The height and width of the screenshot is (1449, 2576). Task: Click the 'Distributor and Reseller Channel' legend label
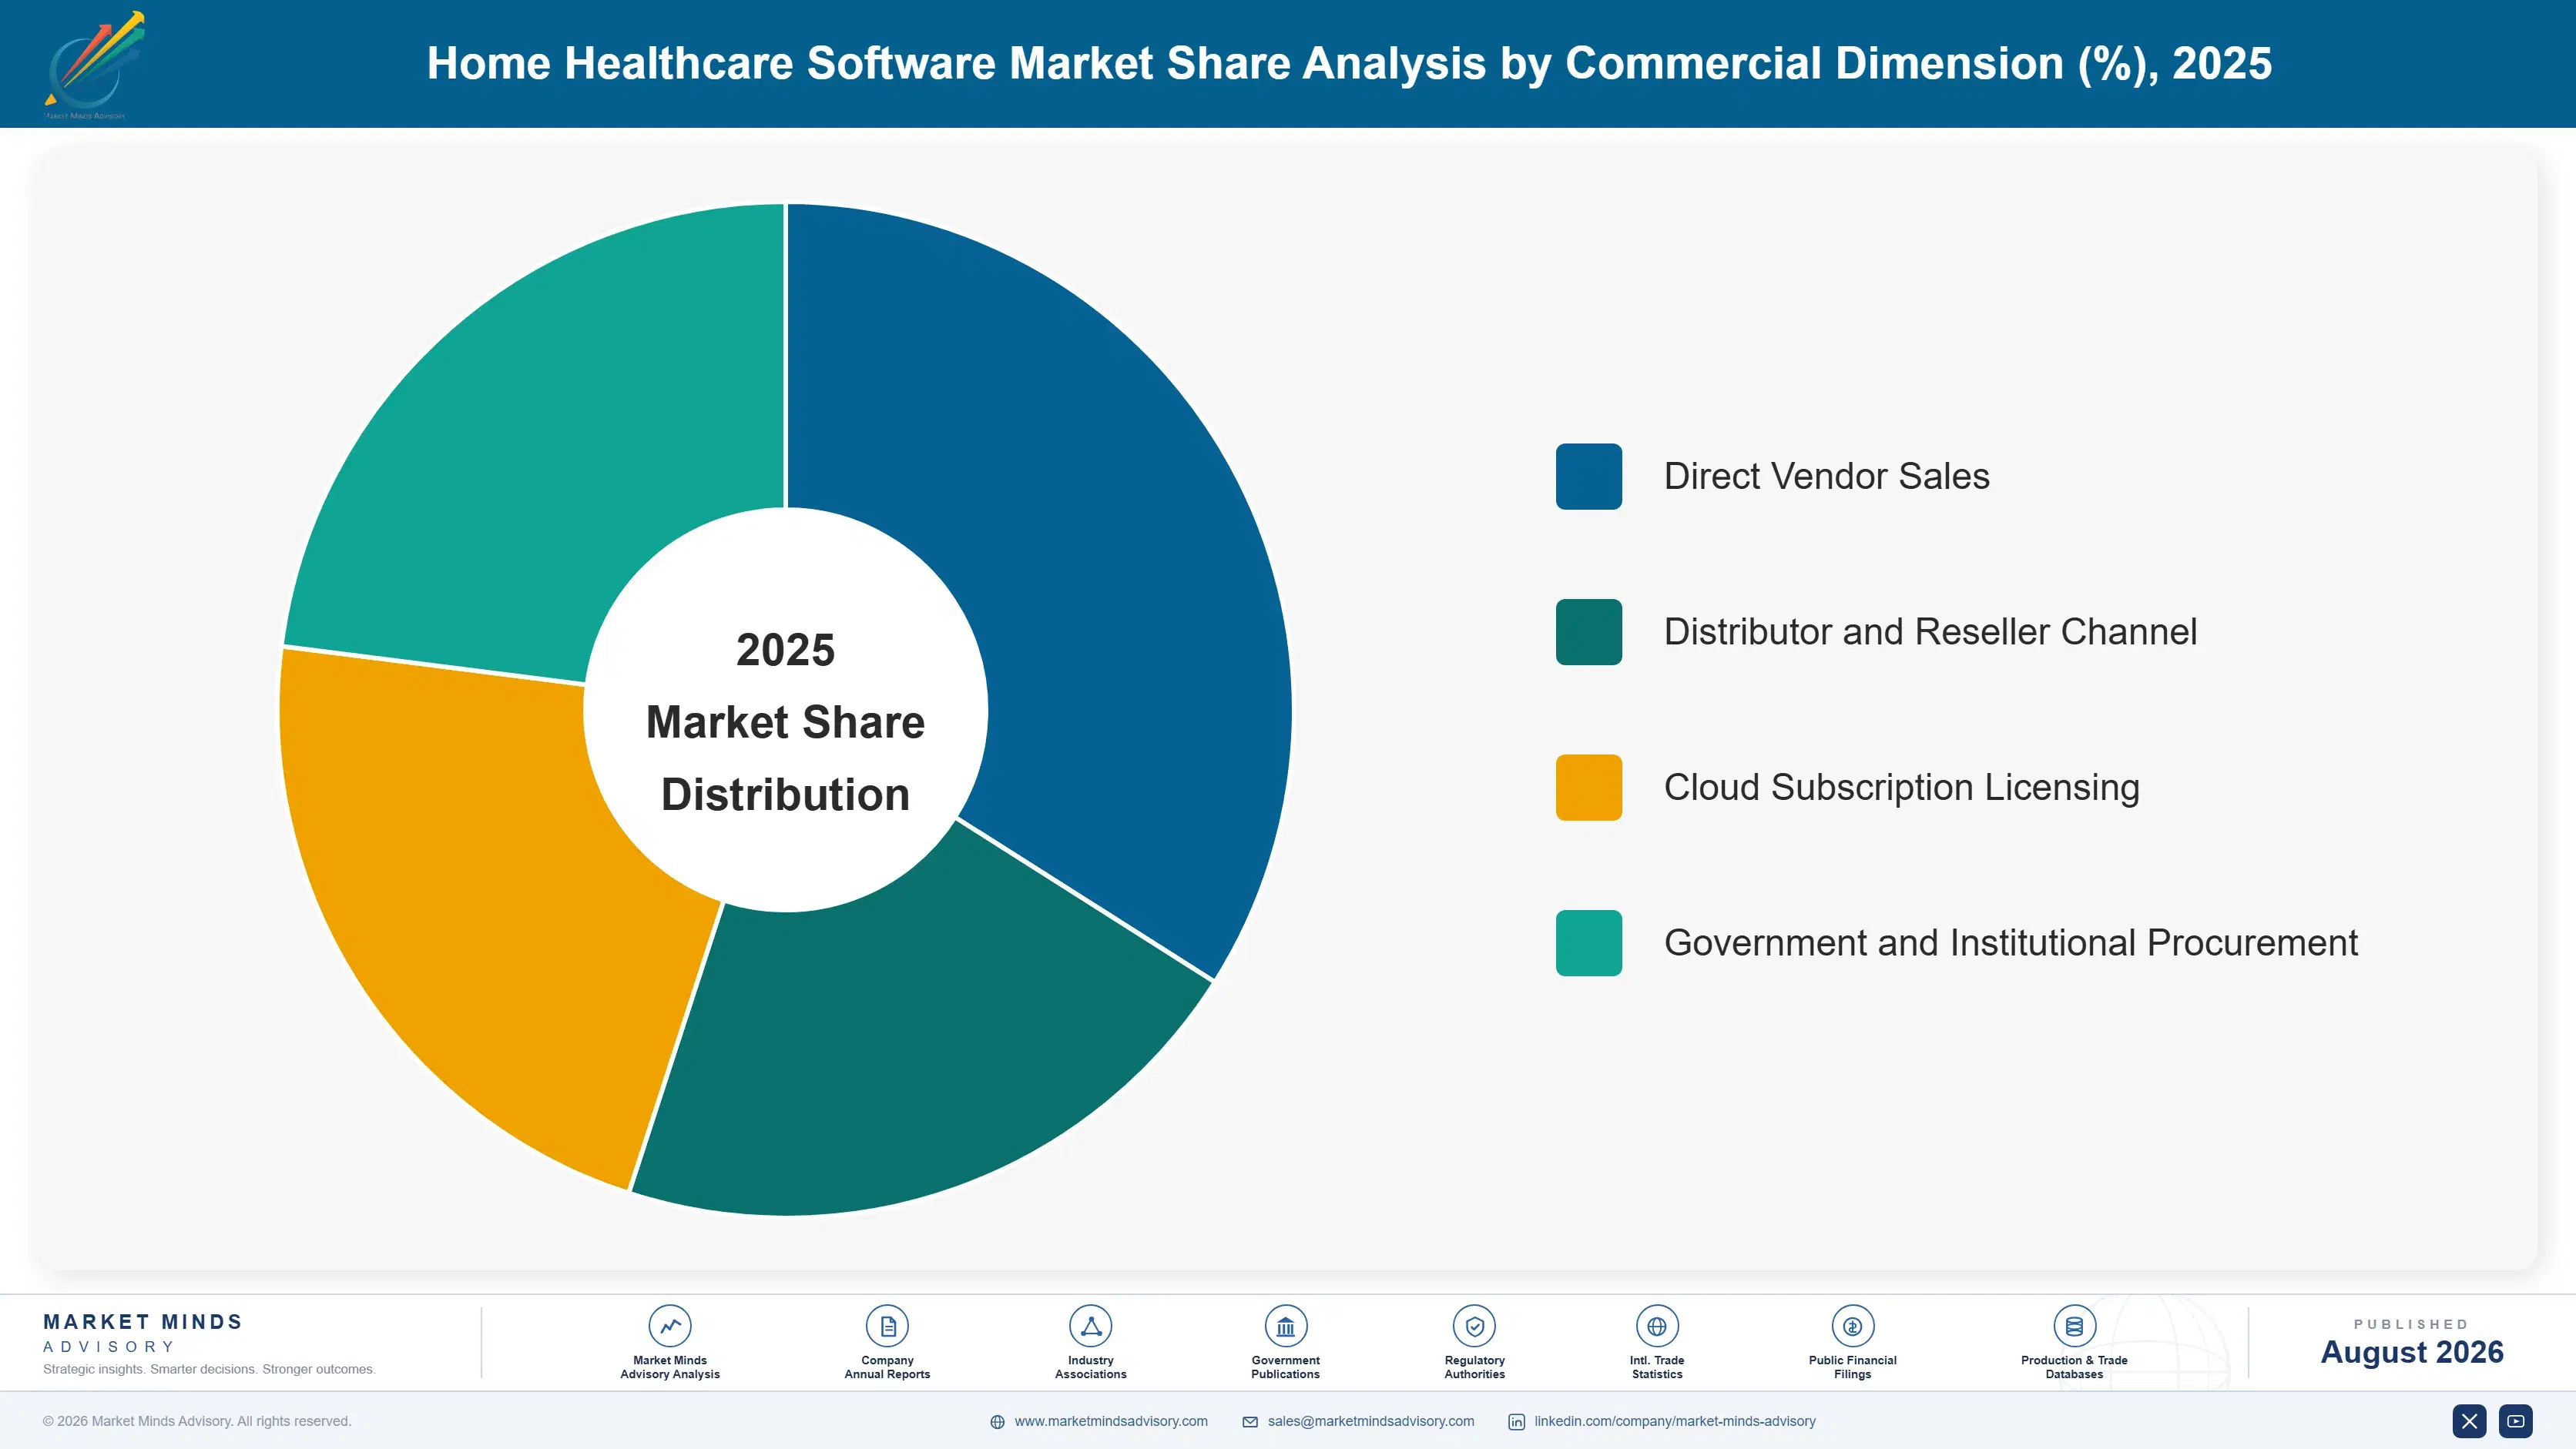(1930, 633)
